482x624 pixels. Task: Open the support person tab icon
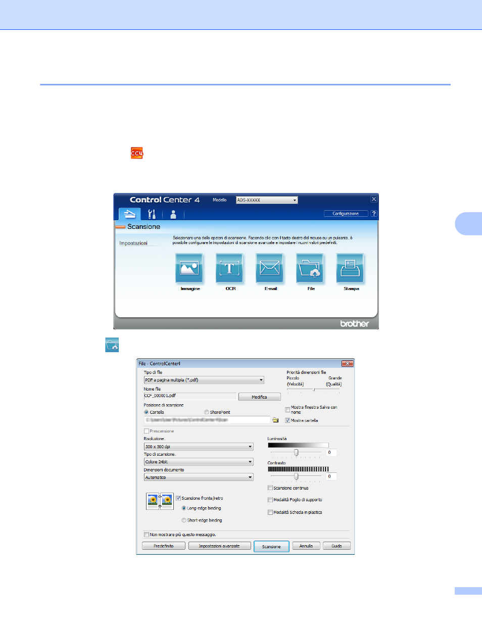173,214
